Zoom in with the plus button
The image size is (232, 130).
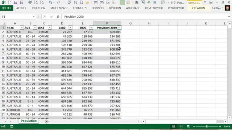pyautogui.click(x=220, y=126)
